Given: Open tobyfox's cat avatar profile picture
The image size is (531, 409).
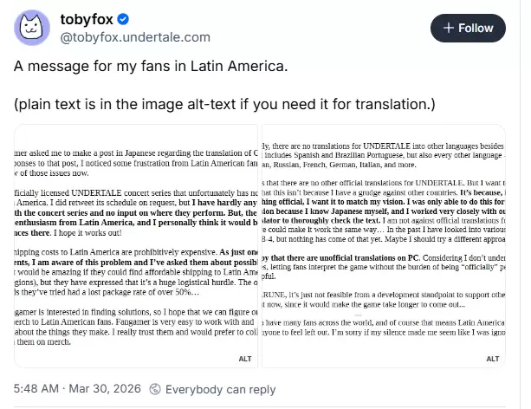Looking at the screenshot, I should click(x=33, y=28).
